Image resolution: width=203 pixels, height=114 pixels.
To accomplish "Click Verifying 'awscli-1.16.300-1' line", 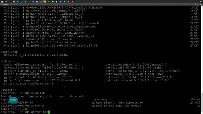I will [44, 30].
